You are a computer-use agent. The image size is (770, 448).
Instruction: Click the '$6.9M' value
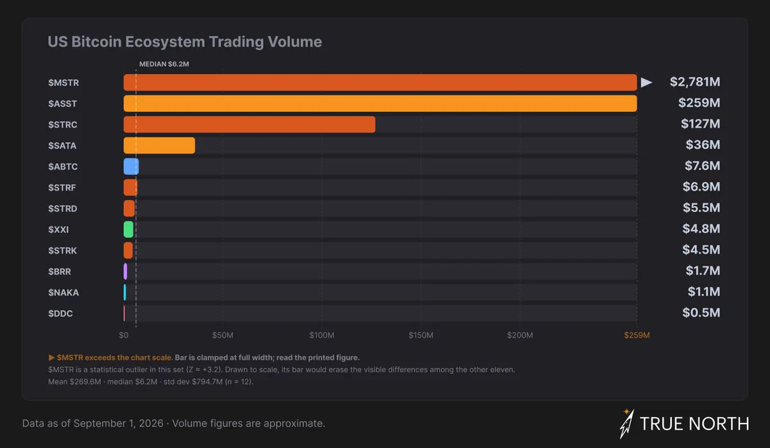coord(703,187)
